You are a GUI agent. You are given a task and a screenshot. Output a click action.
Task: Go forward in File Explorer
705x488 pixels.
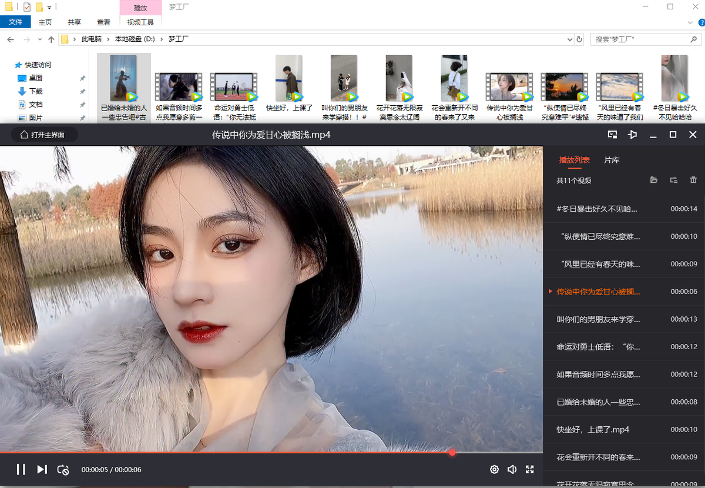tap(26, 39)
